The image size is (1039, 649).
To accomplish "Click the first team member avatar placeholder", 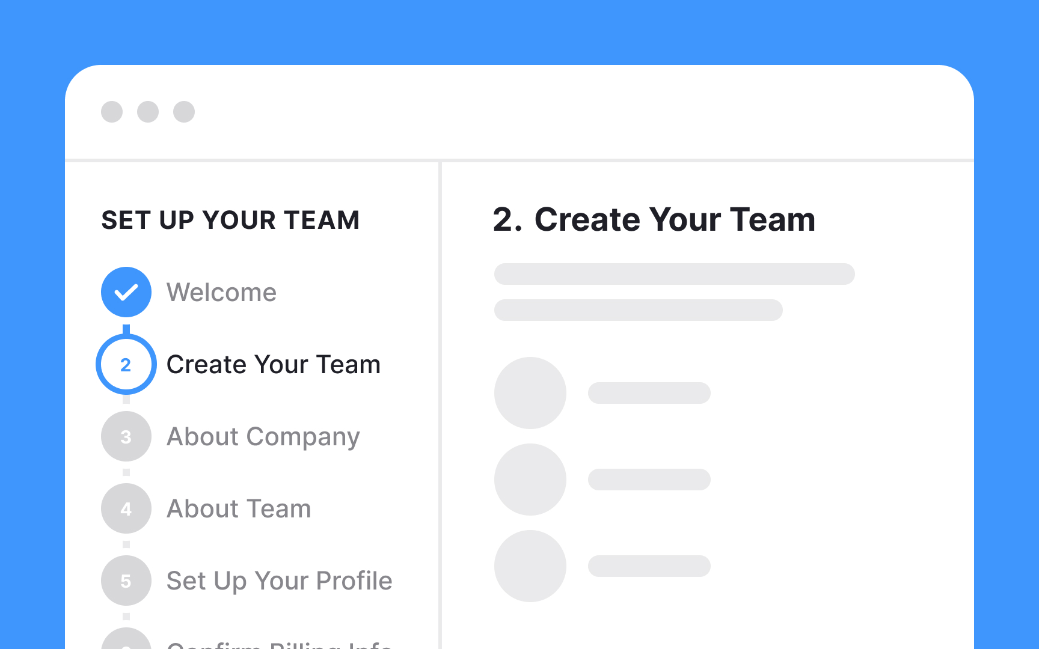I will pos(530,393).
